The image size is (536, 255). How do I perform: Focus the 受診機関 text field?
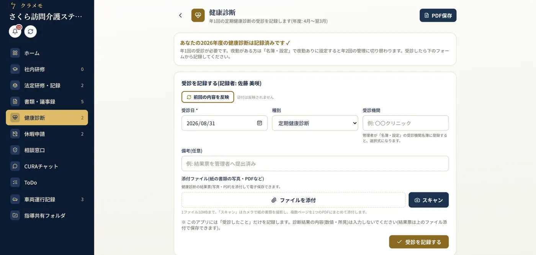click(405, 123)
